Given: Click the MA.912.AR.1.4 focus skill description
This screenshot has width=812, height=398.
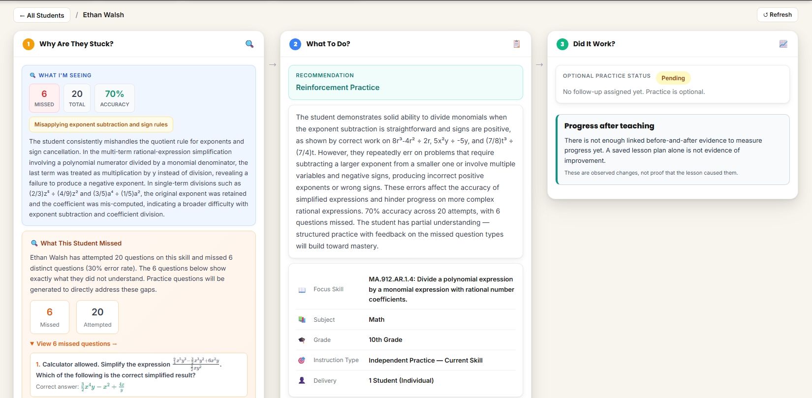Looking at the screenshot, I should point(441,289).
